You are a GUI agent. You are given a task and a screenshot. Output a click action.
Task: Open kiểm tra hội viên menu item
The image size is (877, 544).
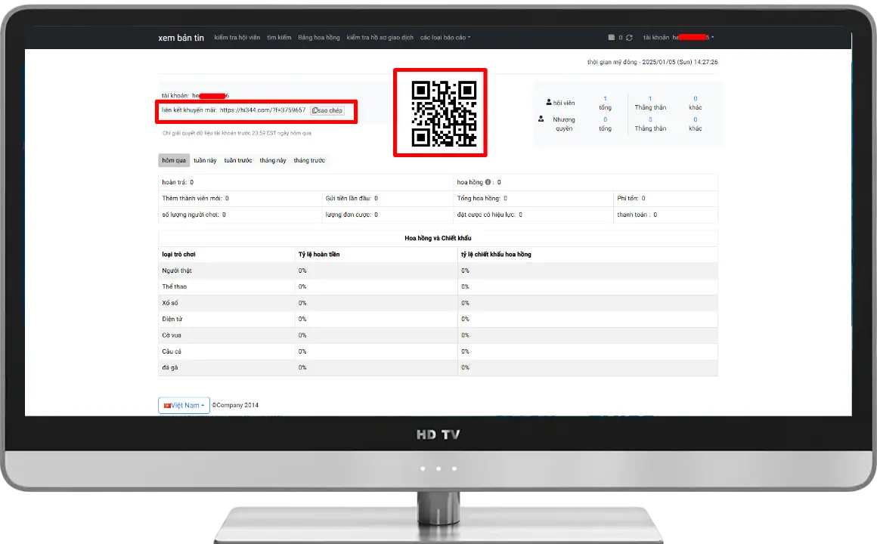click(237, 38)
